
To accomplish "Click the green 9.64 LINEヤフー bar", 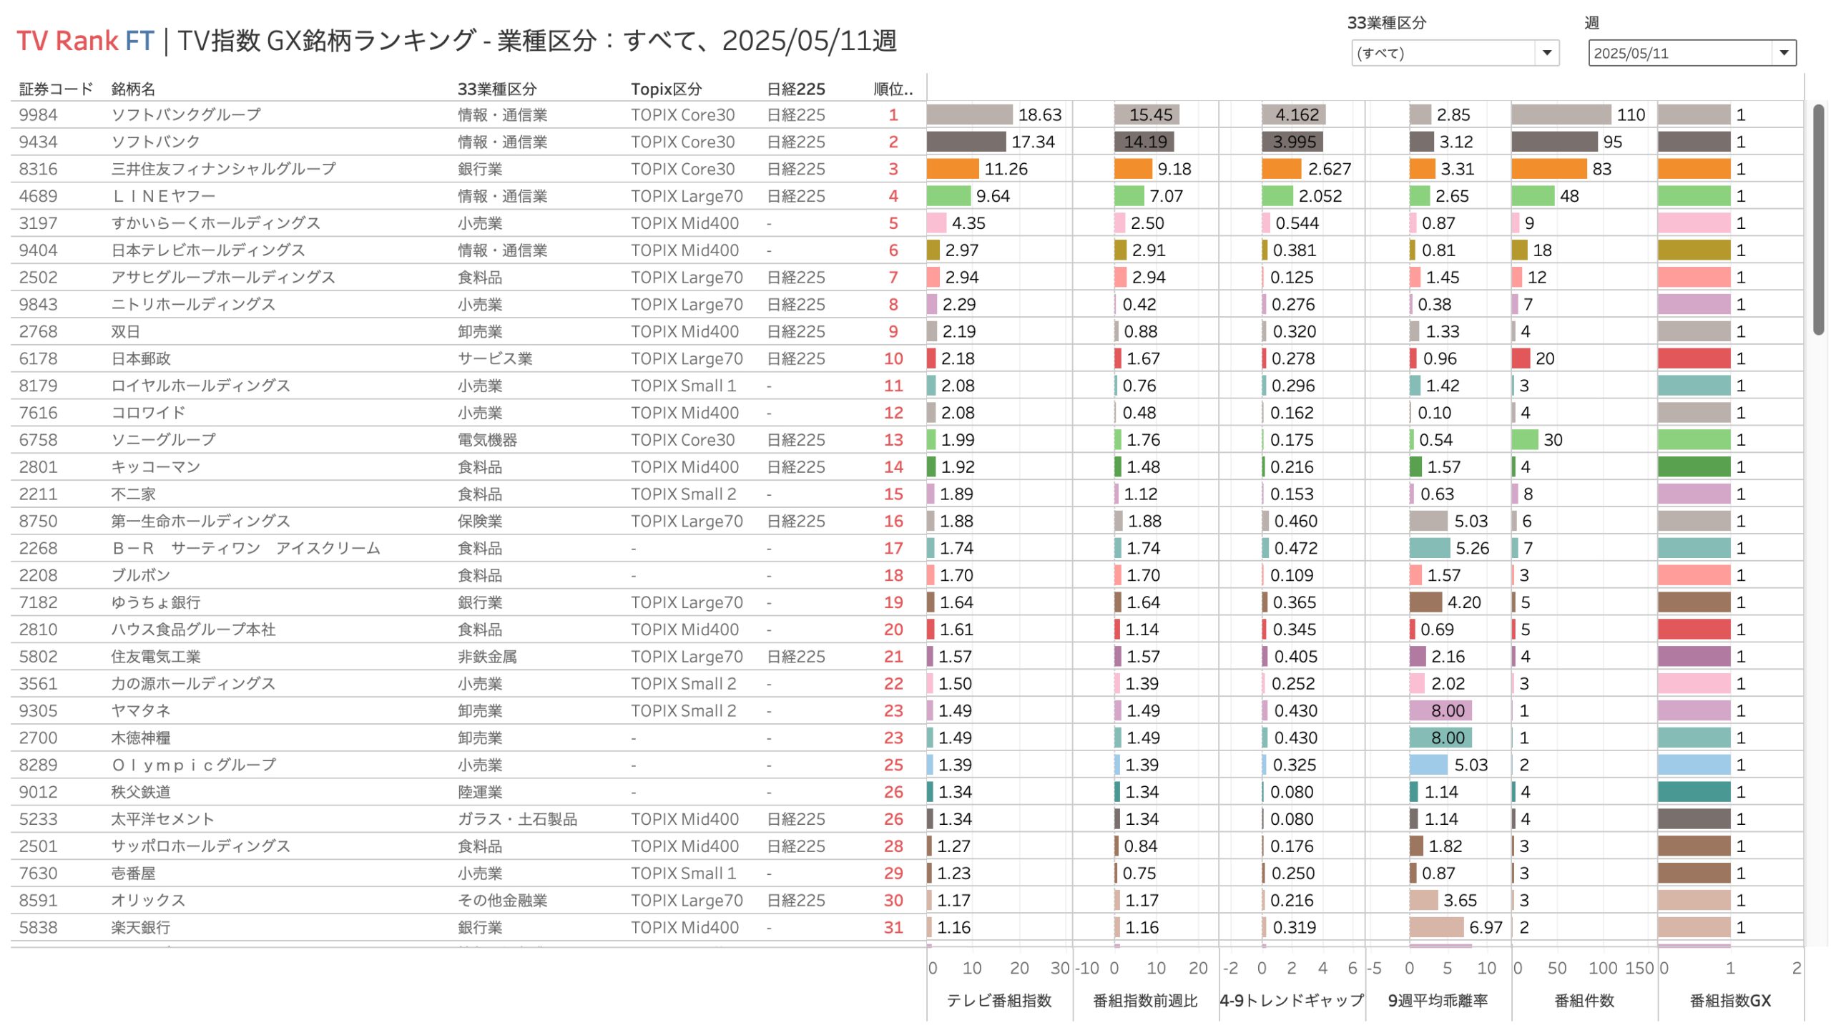I will (948, 196).
